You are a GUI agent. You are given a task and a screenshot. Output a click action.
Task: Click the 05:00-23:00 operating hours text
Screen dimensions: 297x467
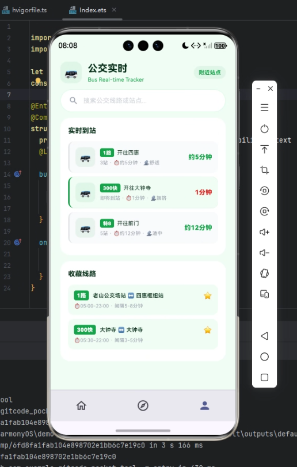click(94, 306)
